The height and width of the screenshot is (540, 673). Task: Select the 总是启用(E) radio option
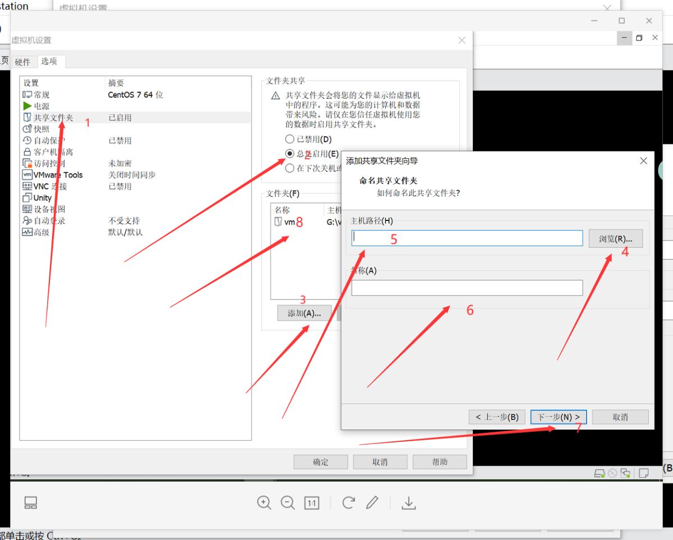289,154
